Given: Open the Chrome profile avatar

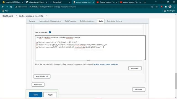Looking at the screenshot, I should tap(170, 7).
